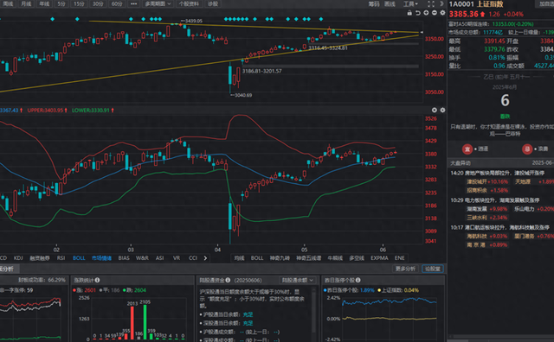Click info icon beside 昨日涨停个股
Screen dimensions: 554x342
click(x=358, y=280)
